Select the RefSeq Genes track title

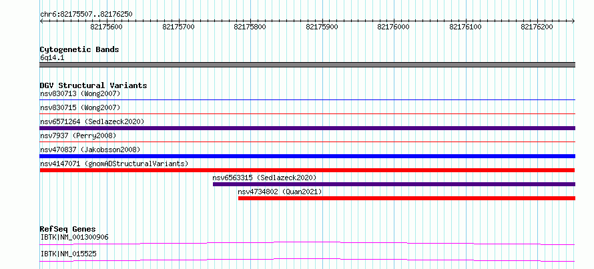68,229
